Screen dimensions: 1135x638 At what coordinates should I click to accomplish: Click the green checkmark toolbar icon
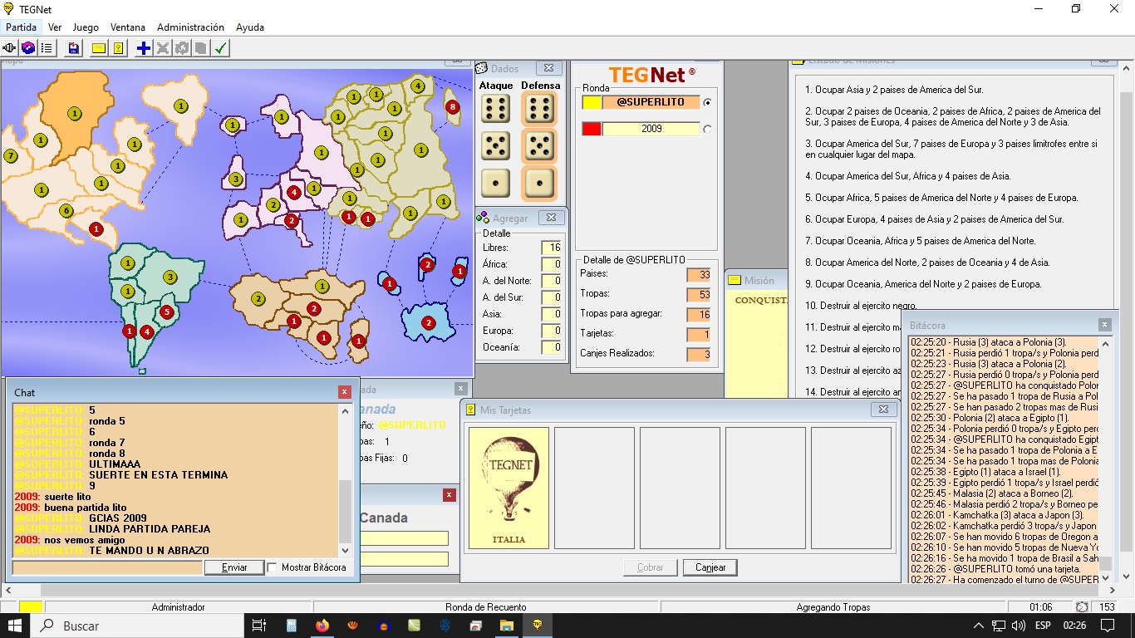point(220,48)
